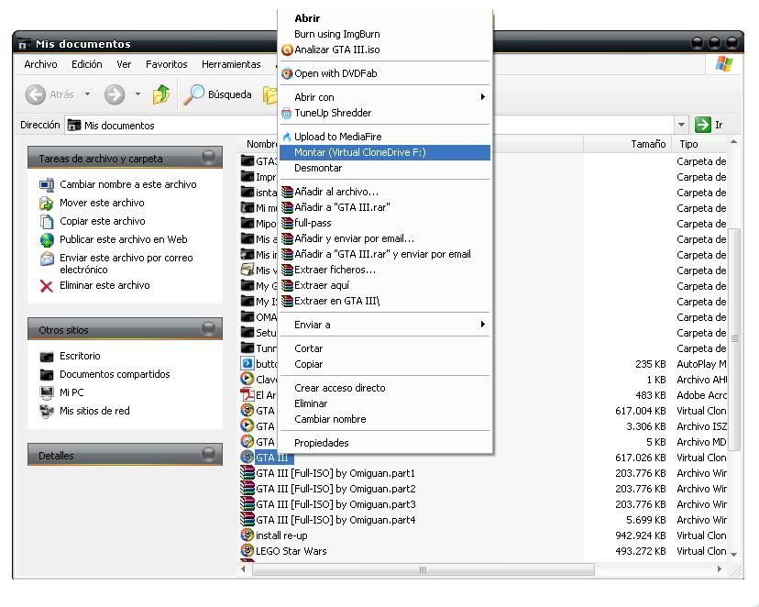Choose Burn using ImgBurn

385,34
